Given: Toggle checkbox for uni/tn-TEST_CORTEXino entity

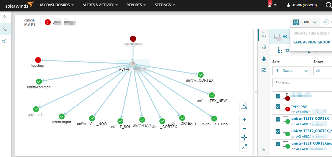Looking at the screenshot, I should coord(278,144).
